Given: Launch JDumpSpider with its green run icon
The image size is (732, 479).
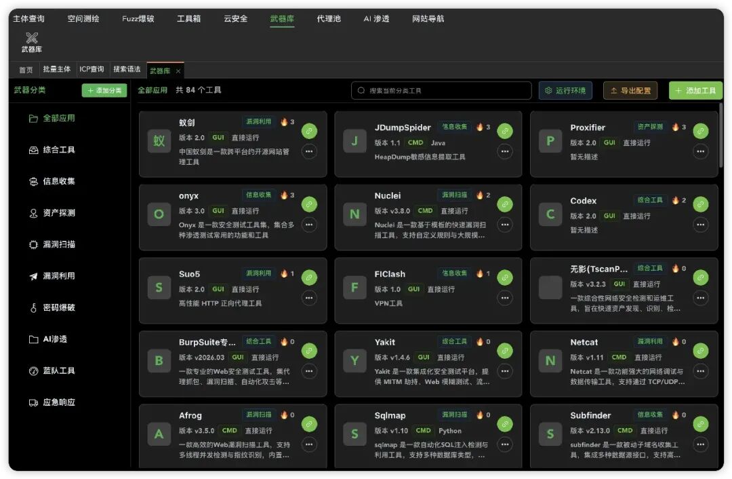Looking at the screenshot, I should [505, 132].
